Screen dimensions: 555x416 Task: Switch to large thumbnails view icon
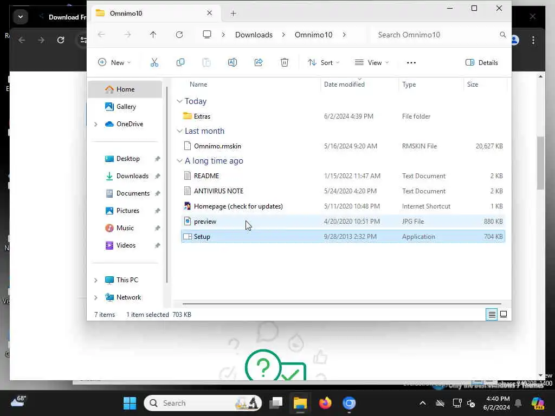pyautogui.click(x=504, y=314)
